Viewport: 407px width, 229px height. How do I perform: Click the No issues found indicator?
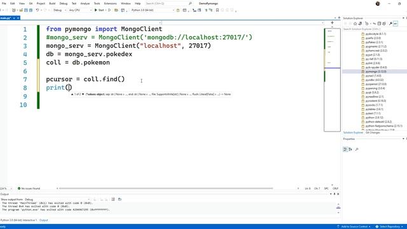pos(29,188)
